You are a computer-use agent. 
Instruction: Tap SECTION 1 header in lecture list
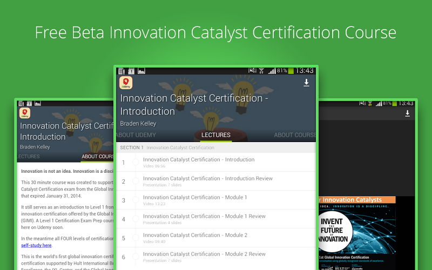coord(216,147)
